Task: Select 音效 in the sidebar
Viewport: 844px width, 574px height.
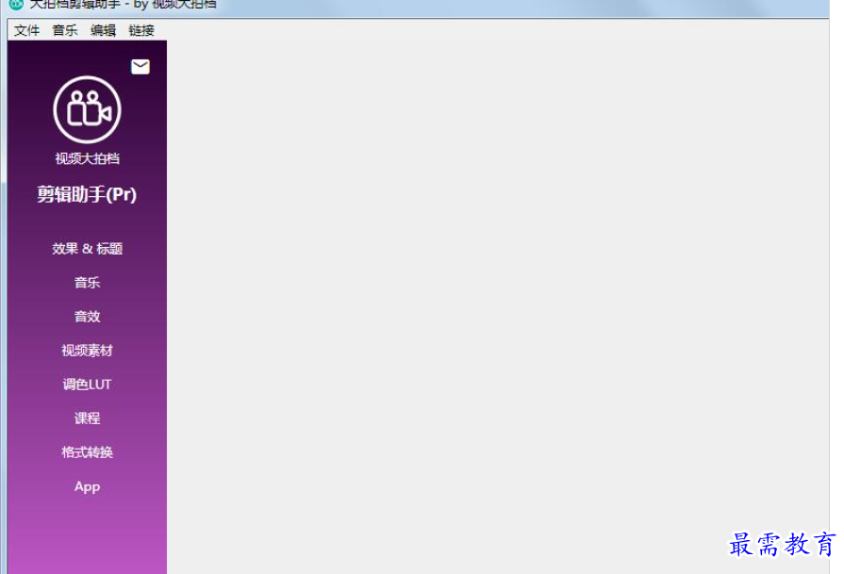Action: pos(87,317)
